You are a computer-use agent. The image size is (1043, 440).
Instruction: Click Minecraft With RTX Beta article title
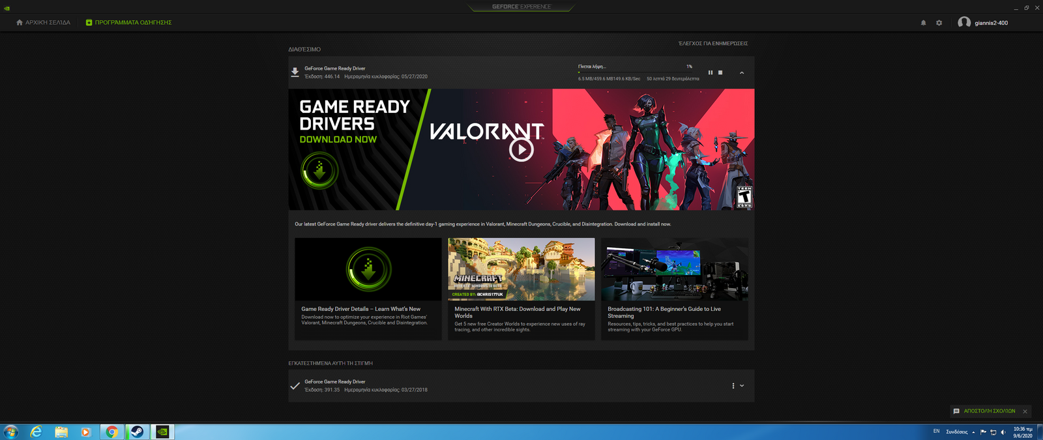518,312
